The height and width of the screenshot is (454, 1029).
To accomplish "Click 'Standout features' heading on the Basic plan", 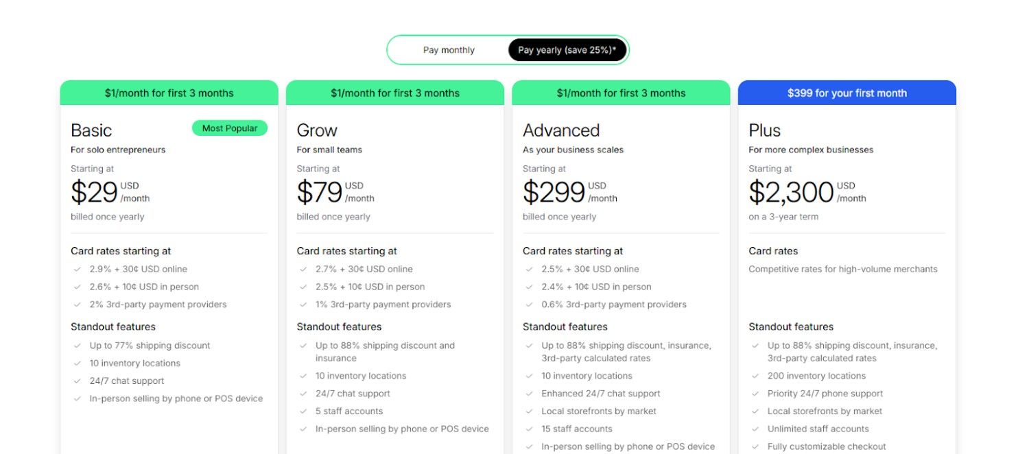I will click(x=113, y=327).
